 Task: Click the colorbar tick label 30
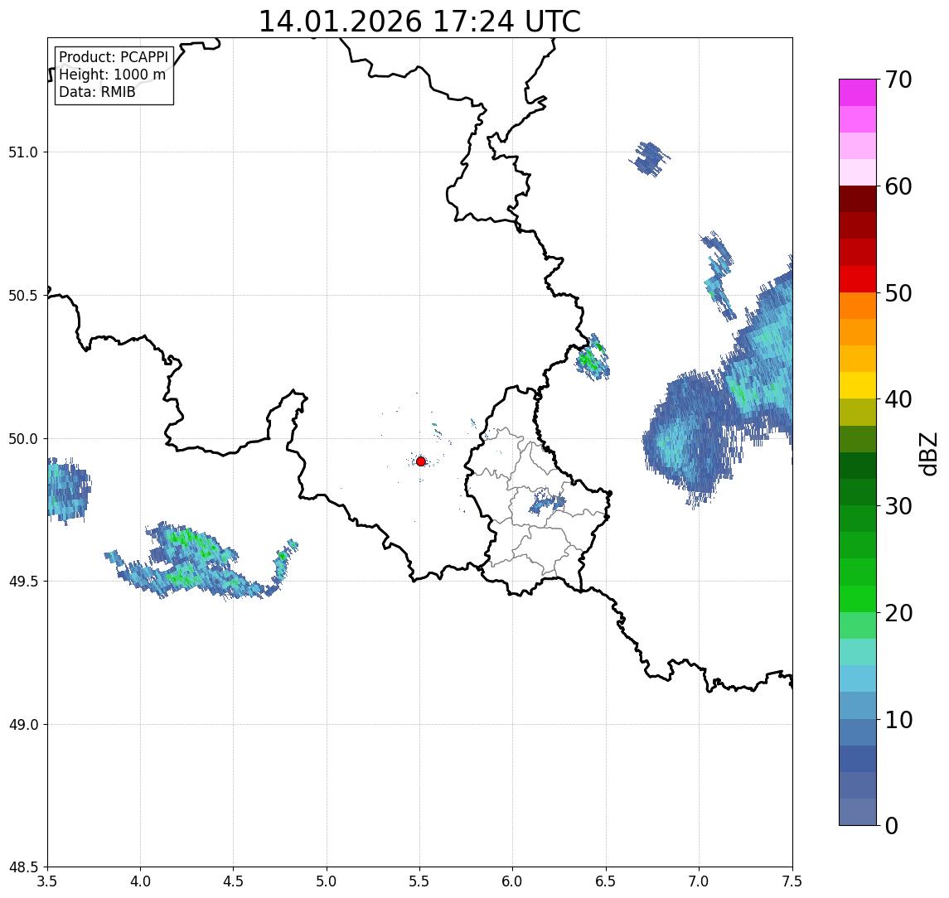click(x=898, y=506)
